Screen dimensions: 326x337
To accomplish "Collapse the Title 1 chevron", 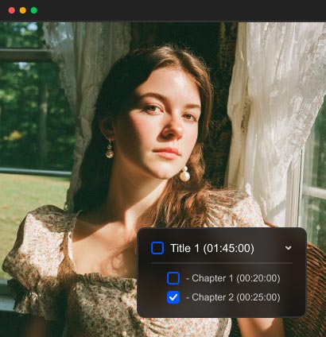I will [x=289, y=248].
